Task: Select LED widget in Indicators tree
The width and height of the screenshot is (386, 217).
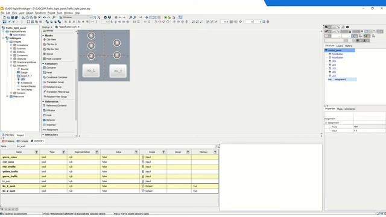Action: click(23, 80)
